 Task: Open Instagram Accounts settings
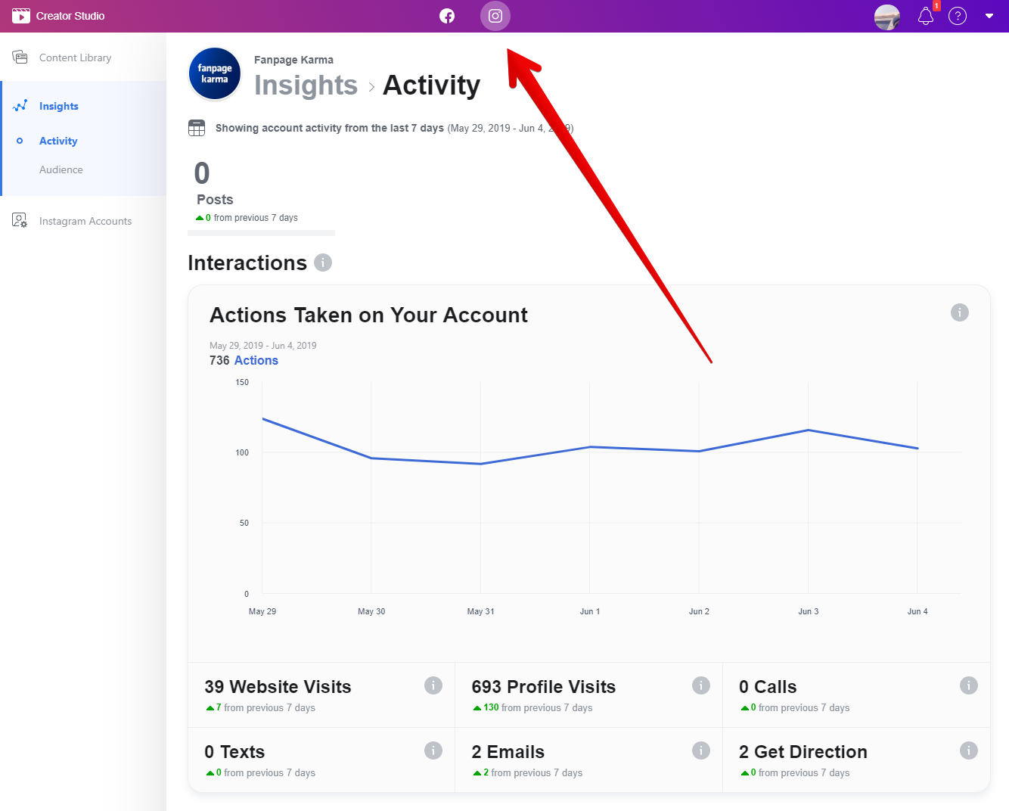point(85,221)
